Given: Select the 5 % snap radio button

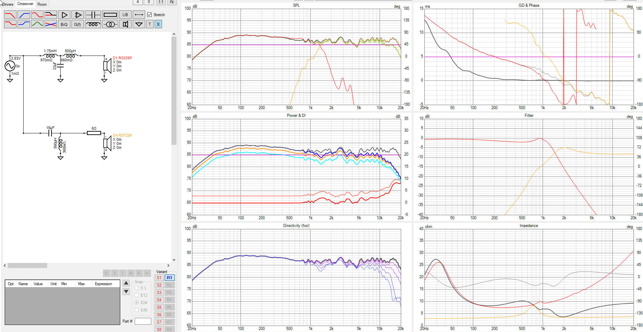Looking at the screenshot, I should tap(137, 288).
